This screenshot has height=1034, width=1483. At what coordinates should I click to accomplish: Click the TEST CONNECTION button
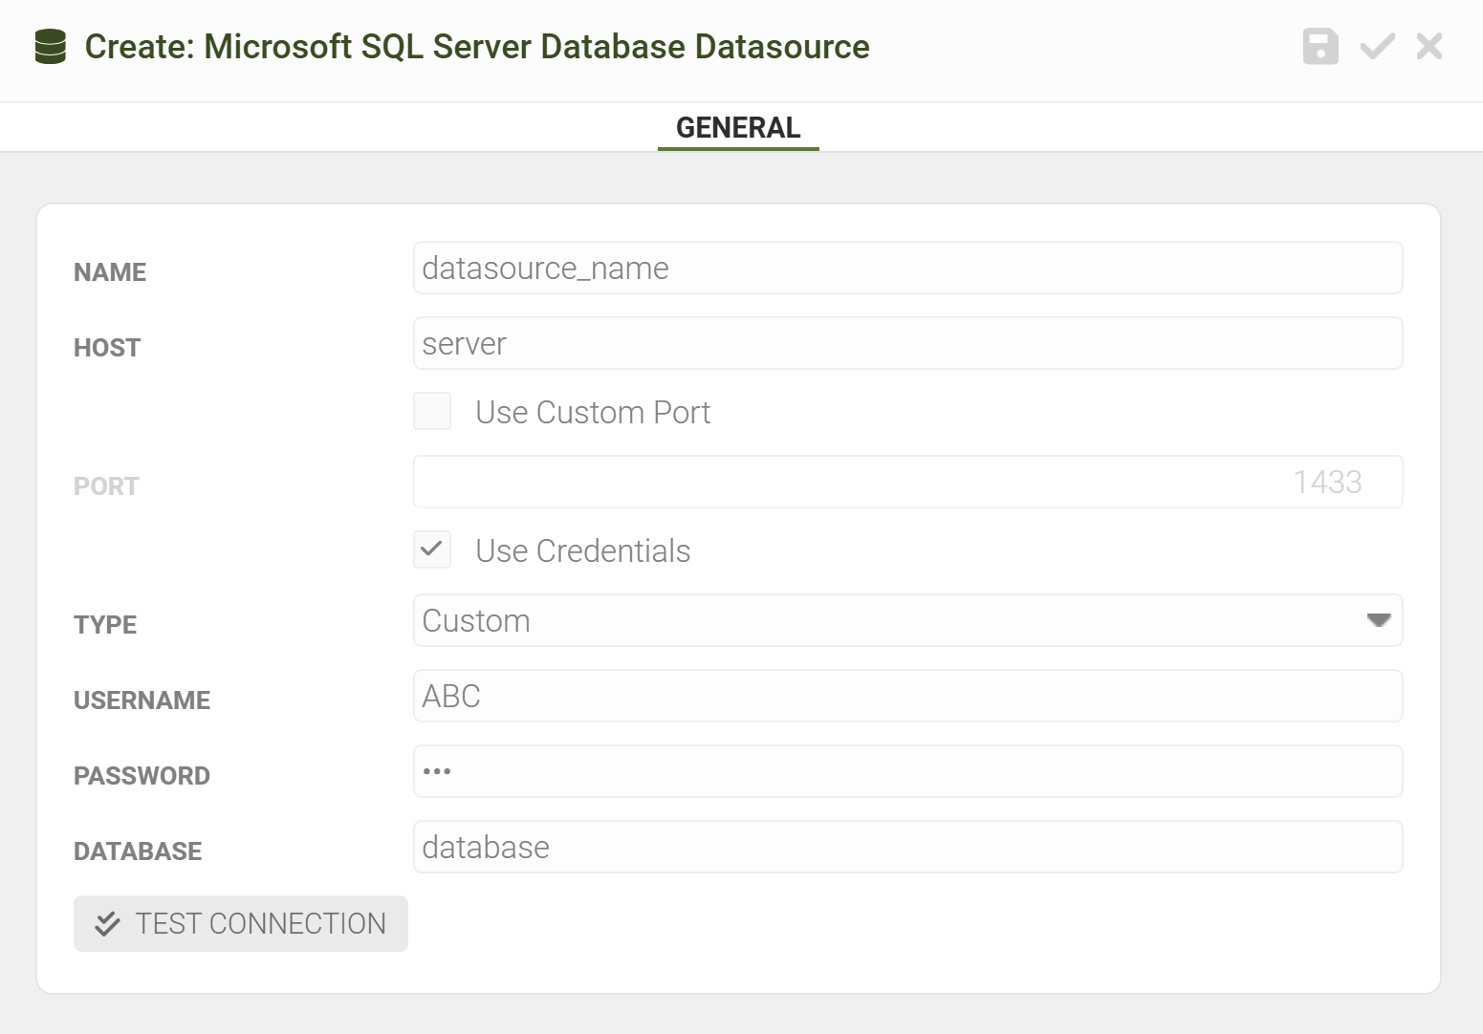241,923
